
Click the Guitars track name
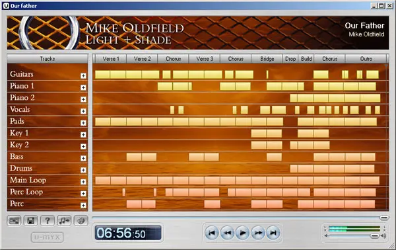point(22,74)
